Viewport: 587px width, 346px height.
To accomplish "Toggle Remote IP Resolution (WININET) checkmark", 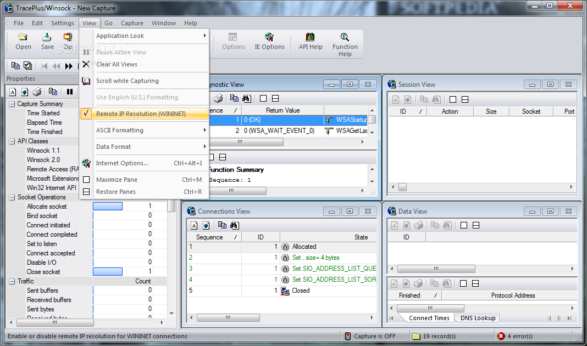I will (x=86, y=113).
